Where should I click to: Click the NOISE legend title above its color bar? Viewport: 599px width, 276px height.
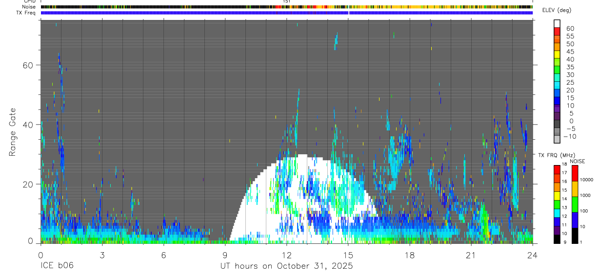[577, 161]
